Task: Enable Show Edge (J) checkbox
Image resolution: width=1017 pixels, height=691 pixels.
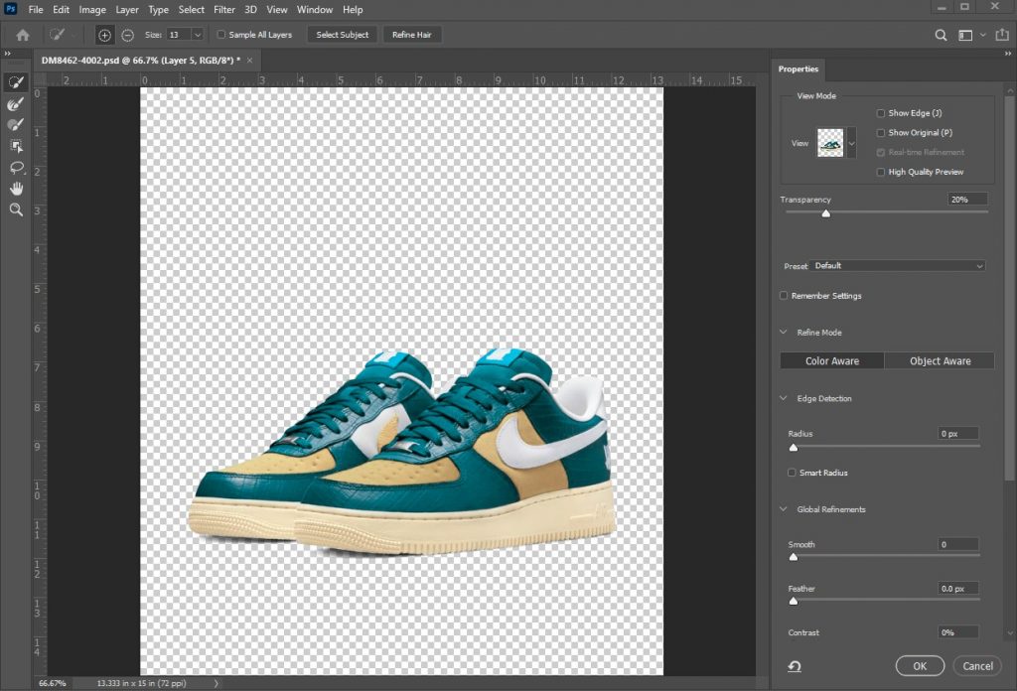Action: pyautogui.click(x=880, y=113)
